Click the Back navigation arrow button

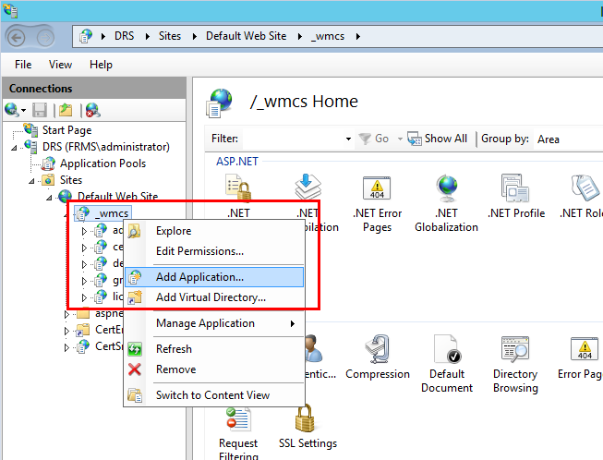[20, 37]
